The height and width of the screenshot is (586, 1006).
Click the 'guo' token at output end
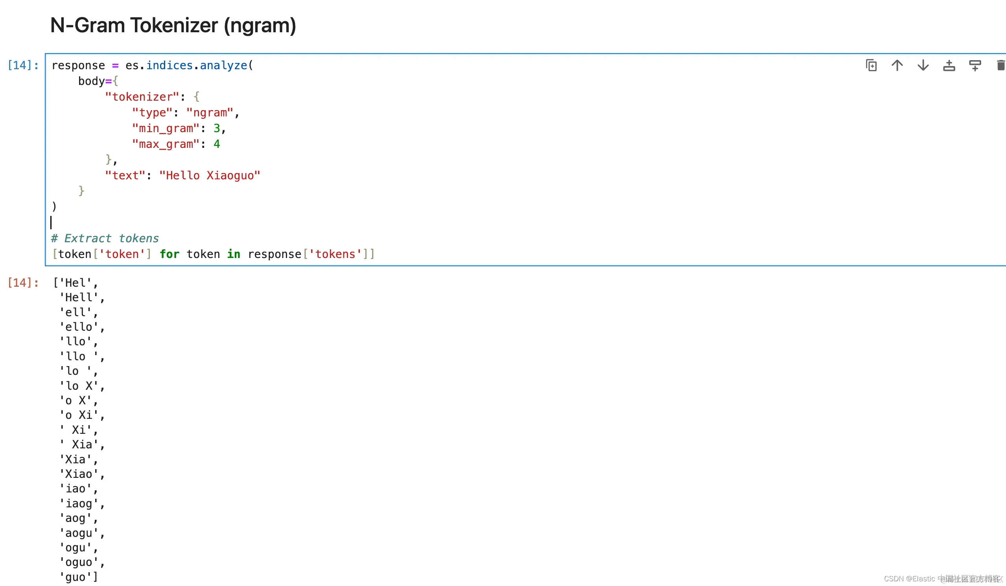pyautogui.click(x=75, y=577)
